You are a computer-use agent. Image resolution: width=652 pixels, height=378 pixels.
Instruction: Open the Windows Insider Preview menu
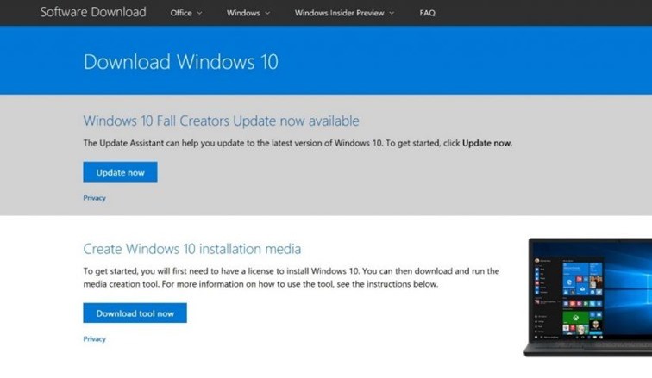[339, 13]
